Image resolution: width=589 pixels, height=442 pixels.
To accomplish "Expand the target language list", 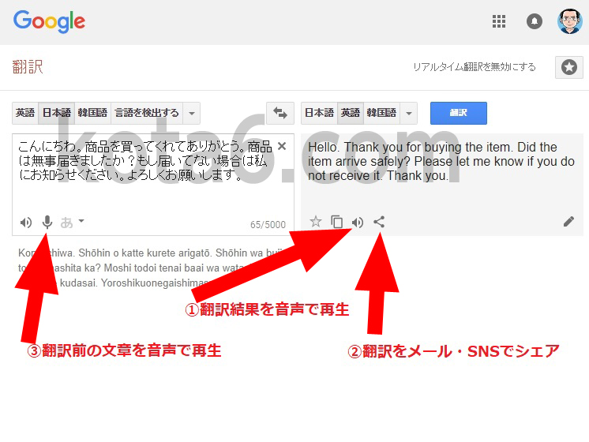I will pyautogui.click(x=409, y=113).
